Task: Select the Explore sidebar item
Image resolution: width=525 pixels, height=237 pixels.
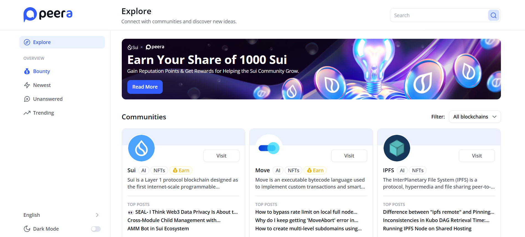Action: point(62,42)
